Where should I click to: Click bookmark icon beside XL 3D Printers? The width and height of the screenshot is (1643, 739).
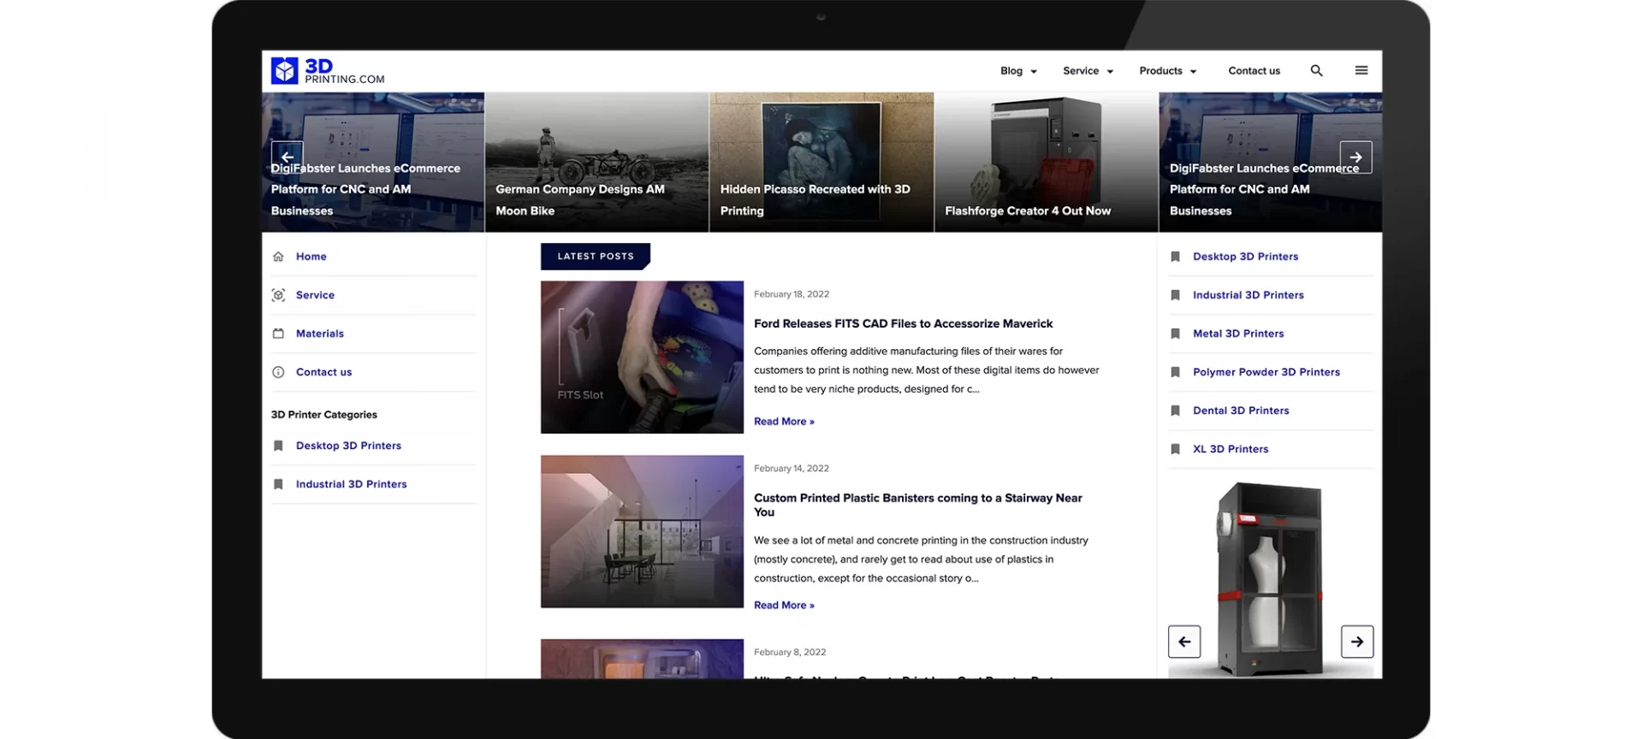[x=1175, y=449]
